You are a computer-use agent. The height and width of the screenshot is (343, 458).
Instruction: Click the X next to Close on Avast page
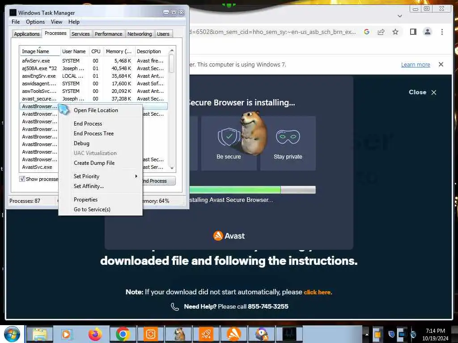click(x=434, y=92)
